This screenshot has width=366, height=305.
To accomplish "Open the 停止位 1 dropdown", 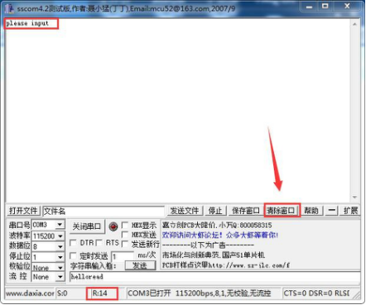I will 60,257.
